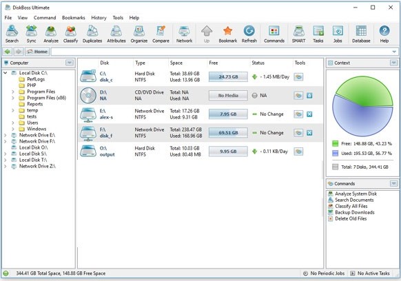Click the address path input field
The image size is (401, 281).
[221, 52]
